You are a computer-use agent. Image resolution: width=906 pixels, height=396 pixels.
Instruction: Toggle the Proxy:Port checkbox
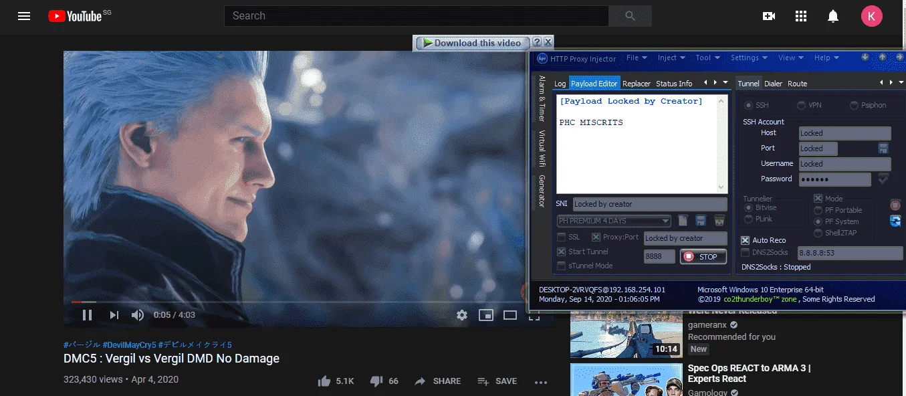coord(596,237)
